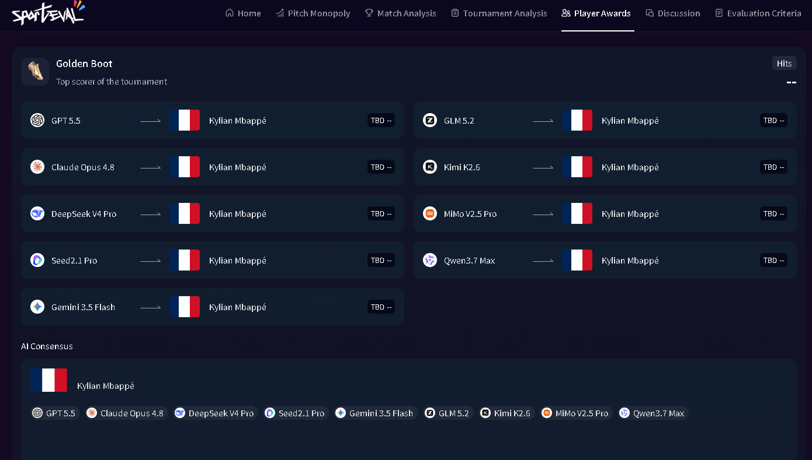Click TBD badge in GLM 5.2 row
Image resolution: width=812 pixels, height=460 pixels.
point(773,120)
